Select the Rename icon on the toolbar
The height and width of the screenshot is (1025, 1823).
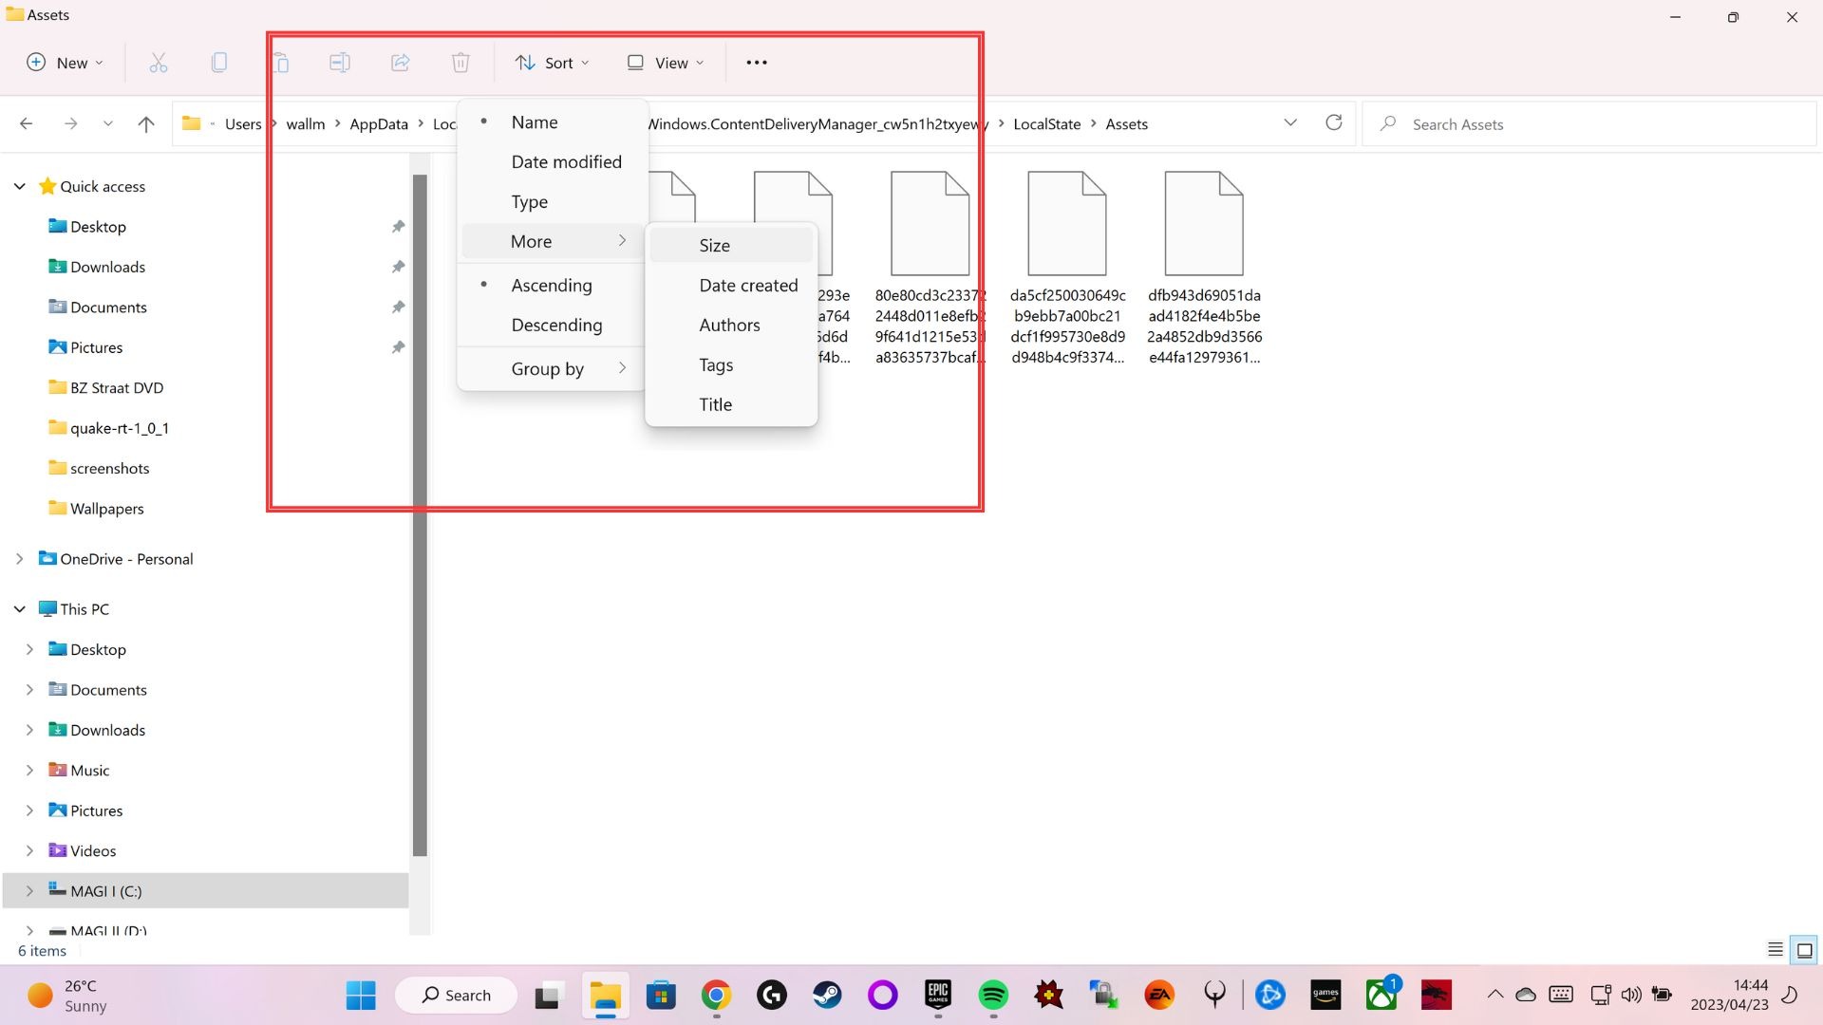tap(340, 62)
